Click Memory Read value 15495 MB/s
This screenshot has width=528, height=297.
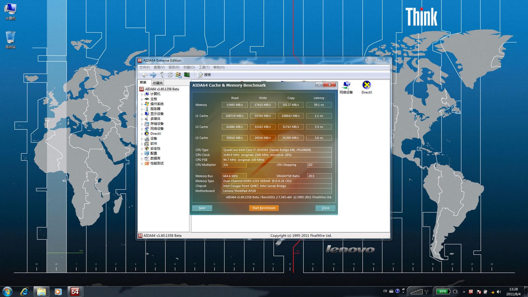235,105
